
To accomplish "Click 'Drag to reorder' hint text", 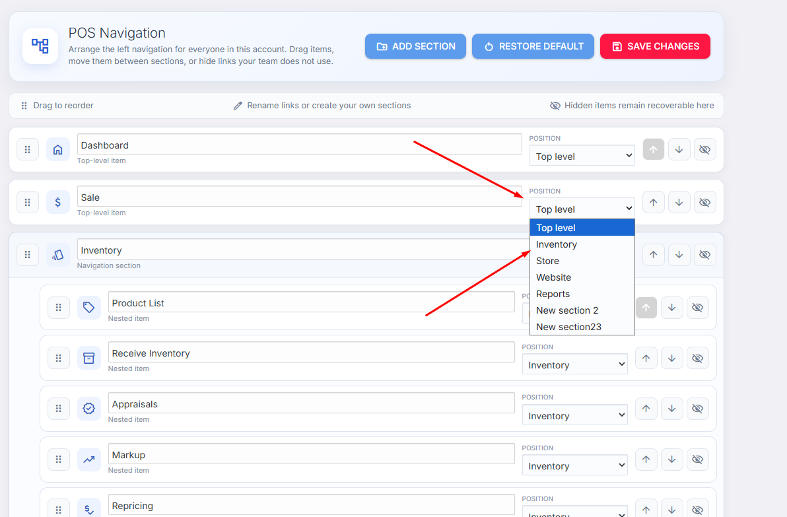I will pos(63,106).
